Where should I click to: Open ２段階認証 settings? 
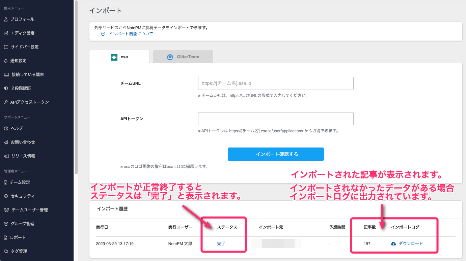(x=21, y=89)
